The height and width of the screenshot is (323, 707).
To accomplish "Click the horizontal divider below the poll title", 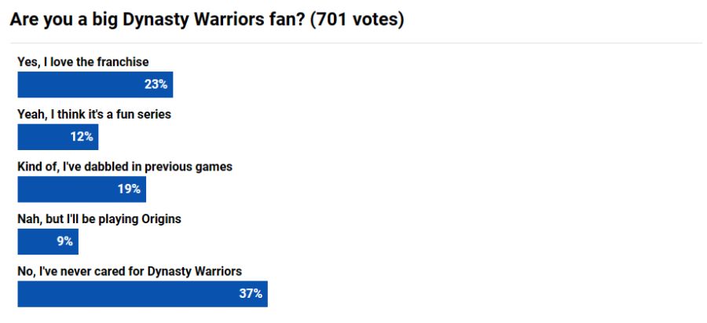I will click(356, 43).
